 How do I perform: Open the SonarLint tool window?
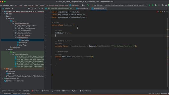(x=56, y=91)
